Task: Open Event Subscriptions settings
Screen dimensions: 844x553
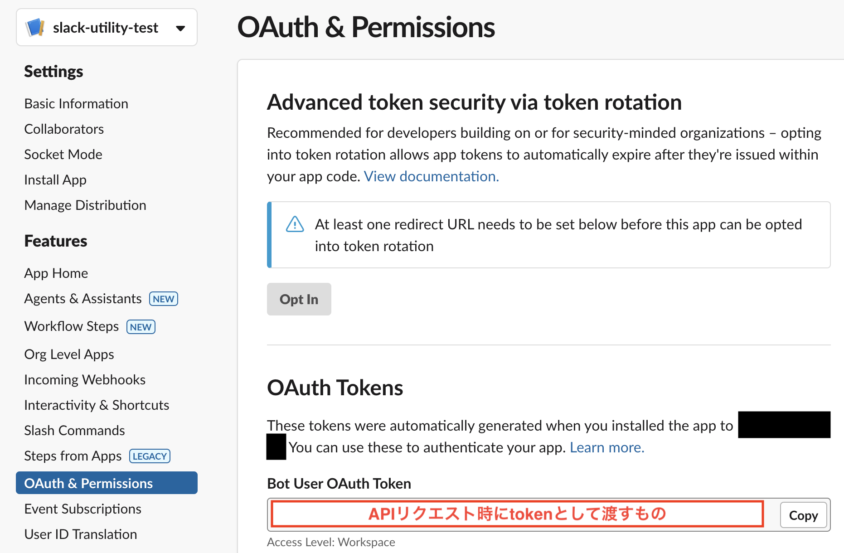Action: pyautogui.click(x=82, y=509)
